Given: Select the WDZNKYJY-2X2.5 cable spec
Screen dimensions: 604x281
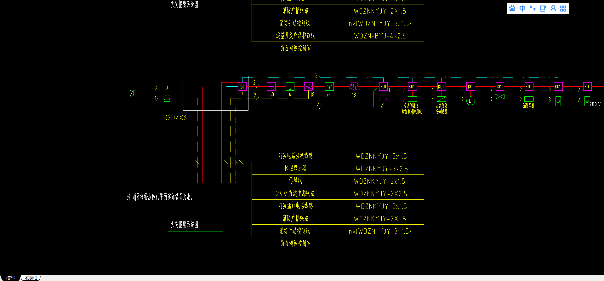Looking at the screenshot, I should [x=380, y=194].
